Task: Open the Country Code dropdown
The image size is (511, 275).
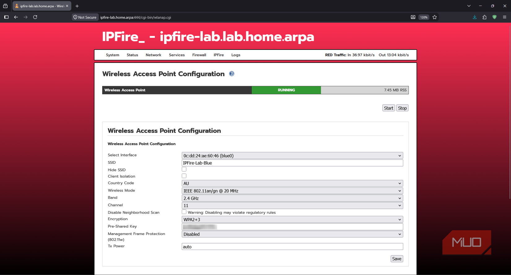Action: [292, 183]
